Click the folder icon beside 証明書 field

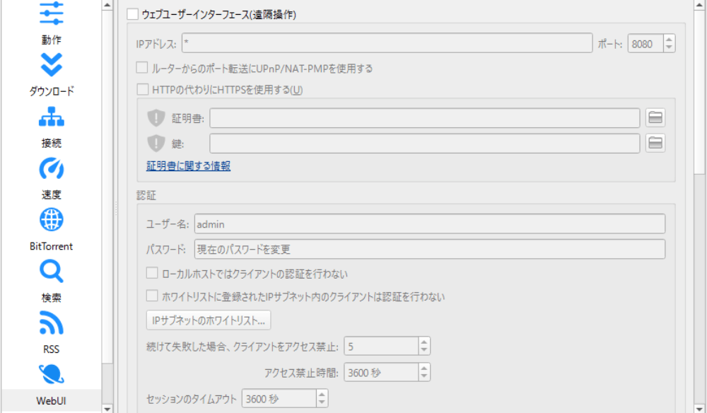tap(655, 117)
